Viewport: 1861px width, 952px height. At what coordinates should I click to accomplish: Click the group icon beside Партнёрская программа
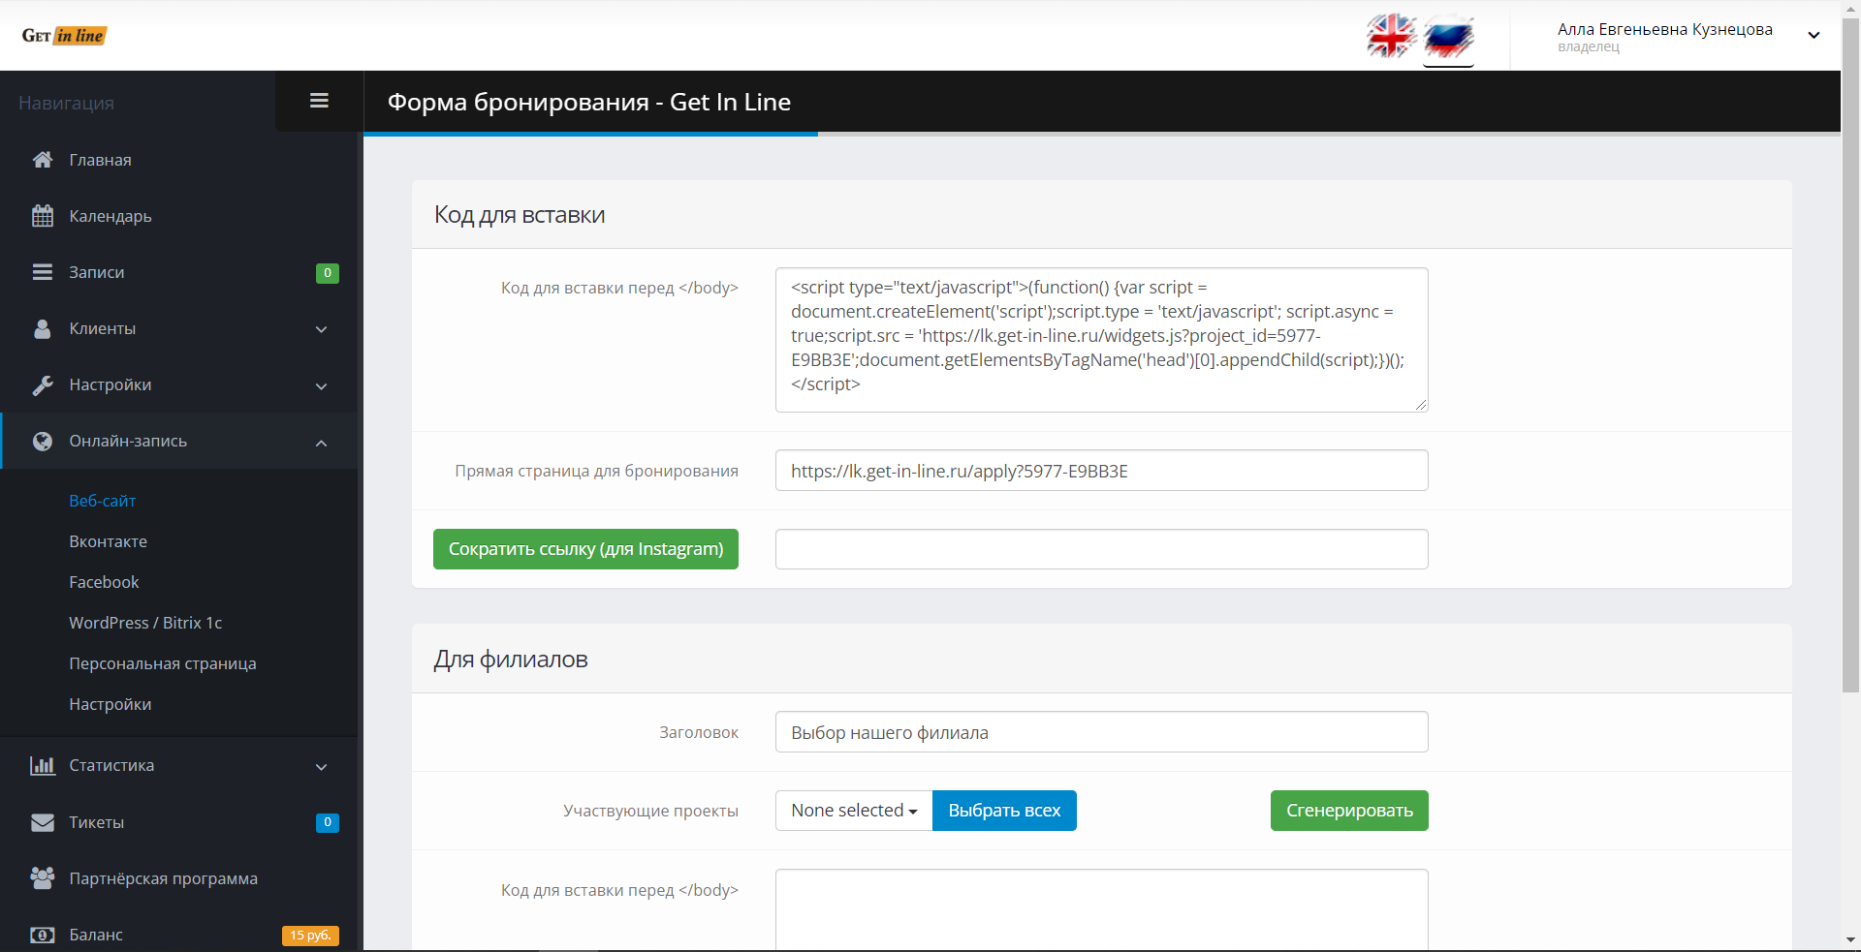[43, 878]
